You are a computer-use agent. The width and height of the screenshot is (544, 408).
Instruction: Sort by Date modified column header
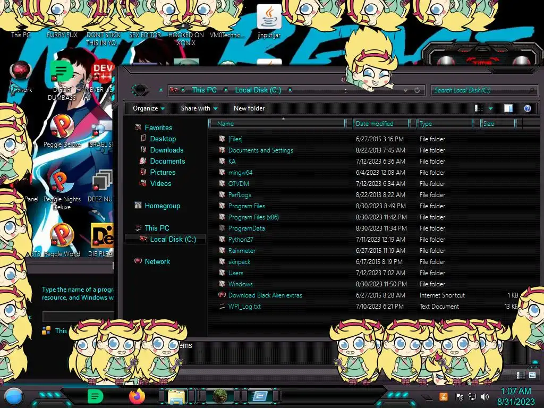click(x=381, y=123)
